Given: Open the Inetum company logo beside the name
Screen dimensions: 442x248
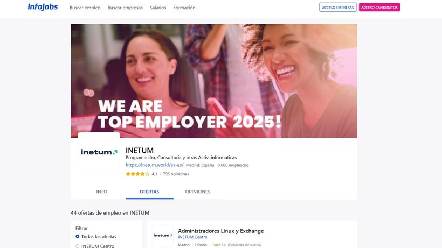Looking at the screenshot, I should [99, 152].
